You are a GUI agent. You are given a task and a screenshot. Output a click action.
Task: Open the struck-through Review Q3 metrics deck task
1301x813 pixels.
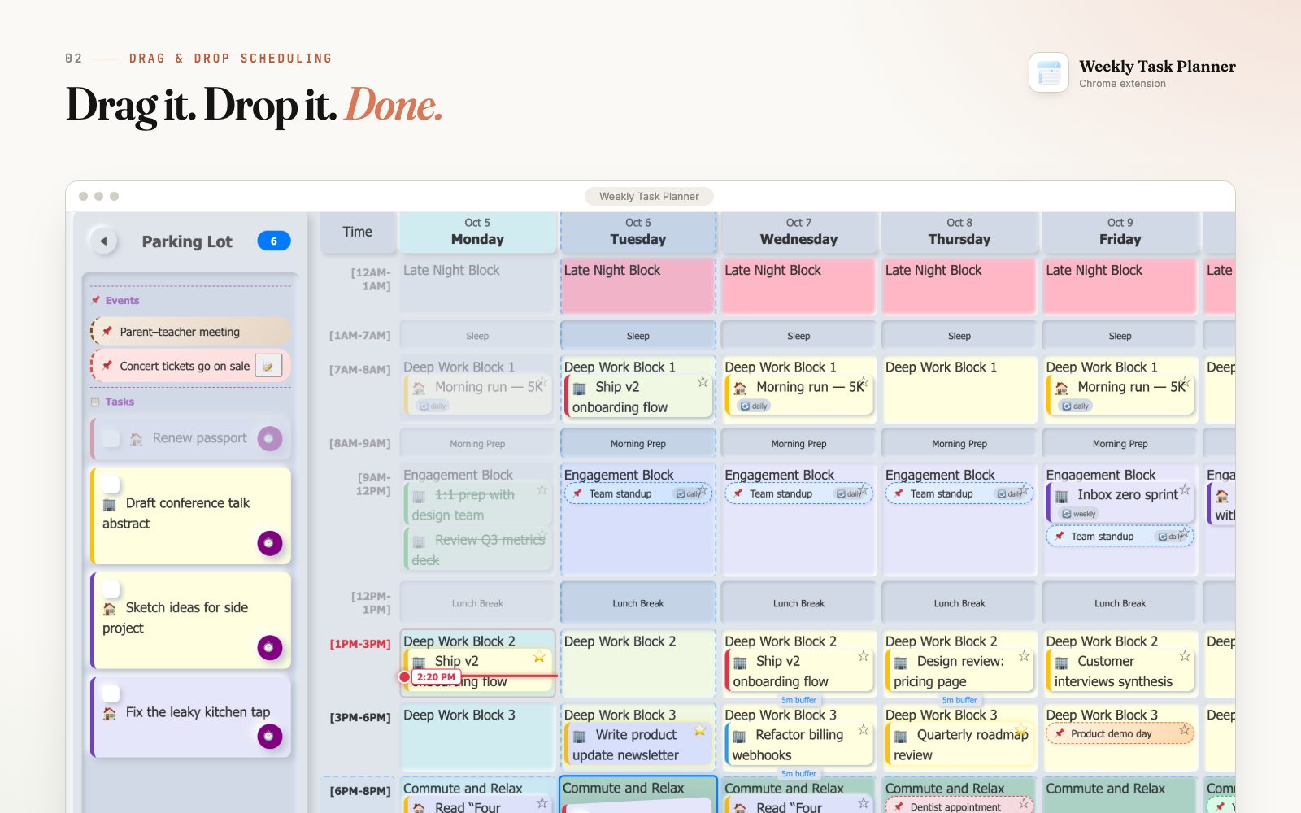click(479, 550)
